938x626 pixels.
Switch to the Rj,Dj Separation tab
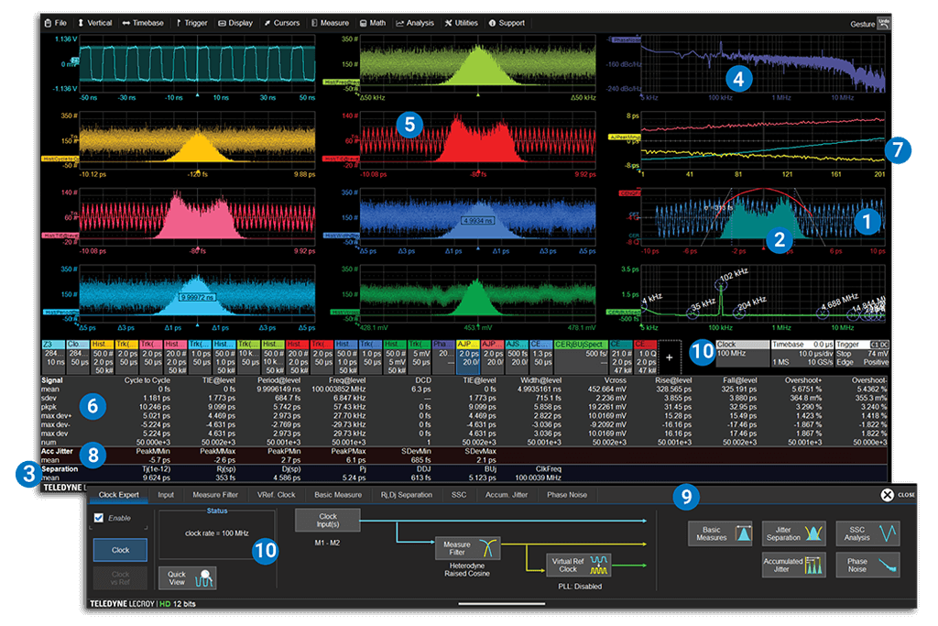click(x=406, y=495)
